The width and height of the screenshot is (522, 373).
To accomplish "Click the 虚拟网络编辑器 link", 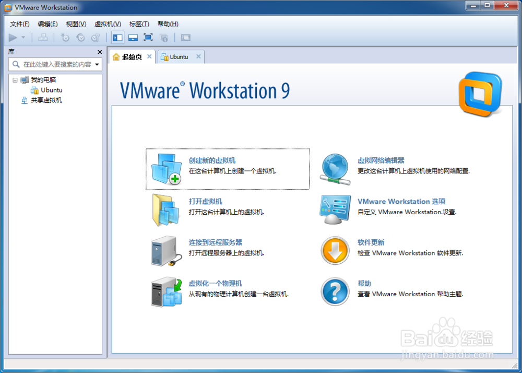I will click(381, 160).
